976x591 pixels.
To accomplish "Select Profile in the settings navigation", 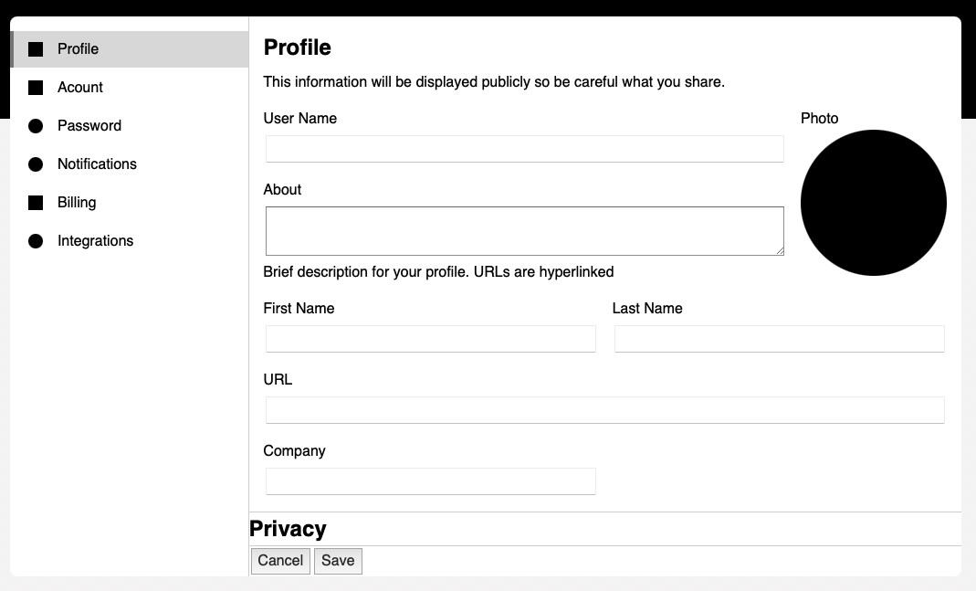I will (78, 48).
